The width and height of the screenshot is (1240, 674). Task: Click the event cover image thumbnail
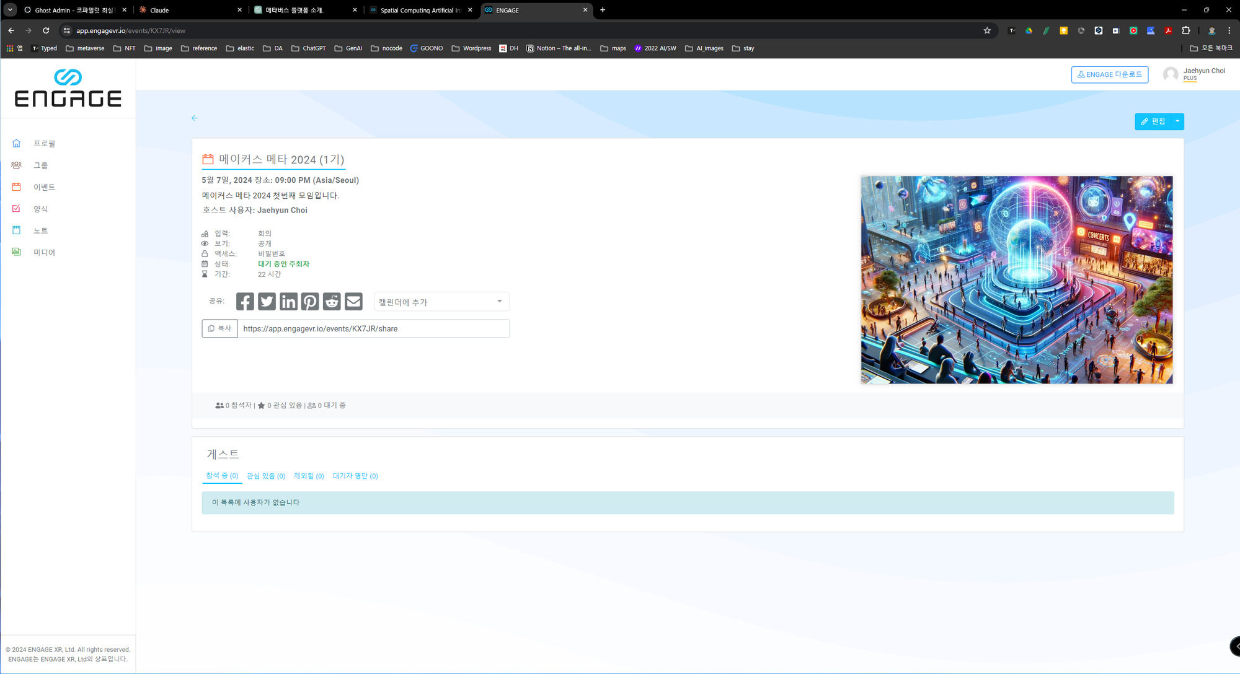click(1016, 279)
